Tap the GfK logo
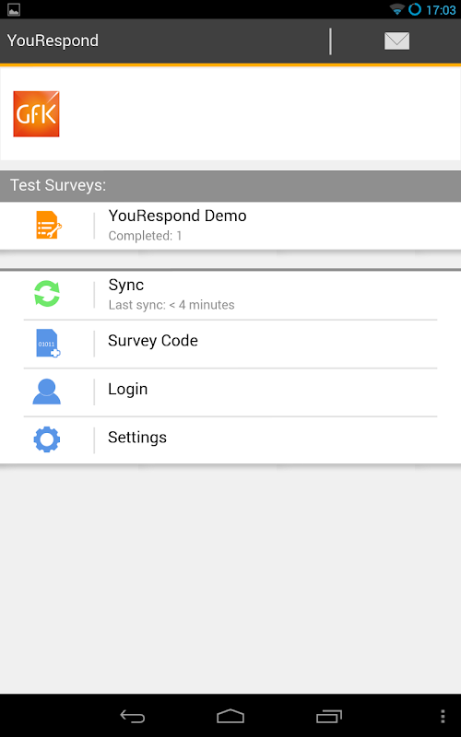This screenshot has height=737, width=461. point(36,113)
